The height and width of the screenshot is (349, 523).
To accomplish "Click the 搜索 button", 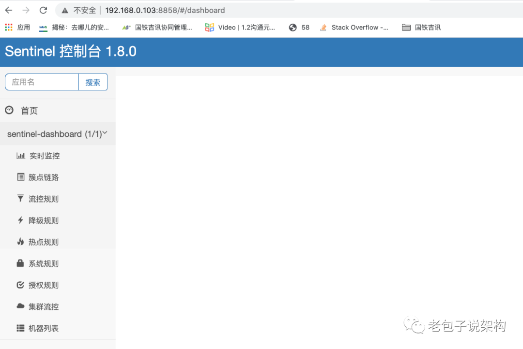I will (x=93, y=82).
